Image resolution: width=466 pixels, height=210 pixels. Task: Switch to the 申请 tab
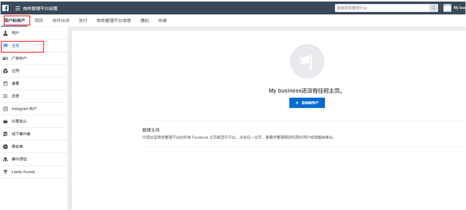[162, 20]
